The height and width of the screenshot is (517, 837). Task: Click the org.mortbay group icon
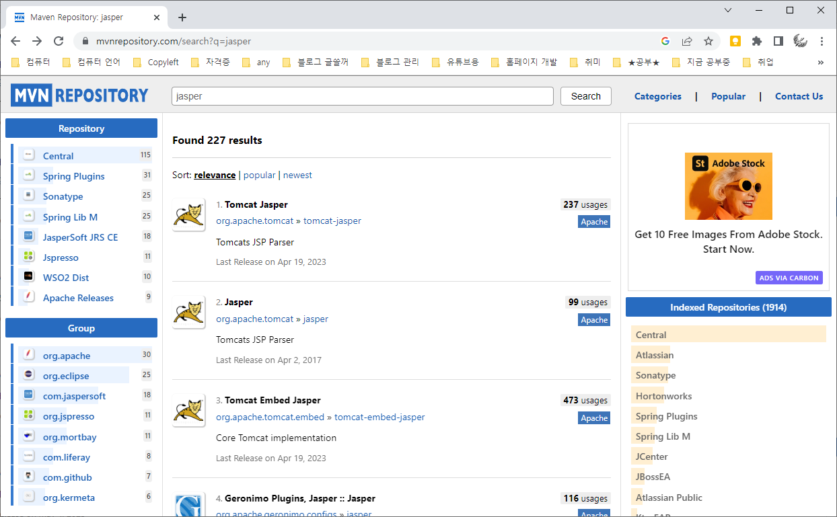pyautogui.click(x=28, y=436)
